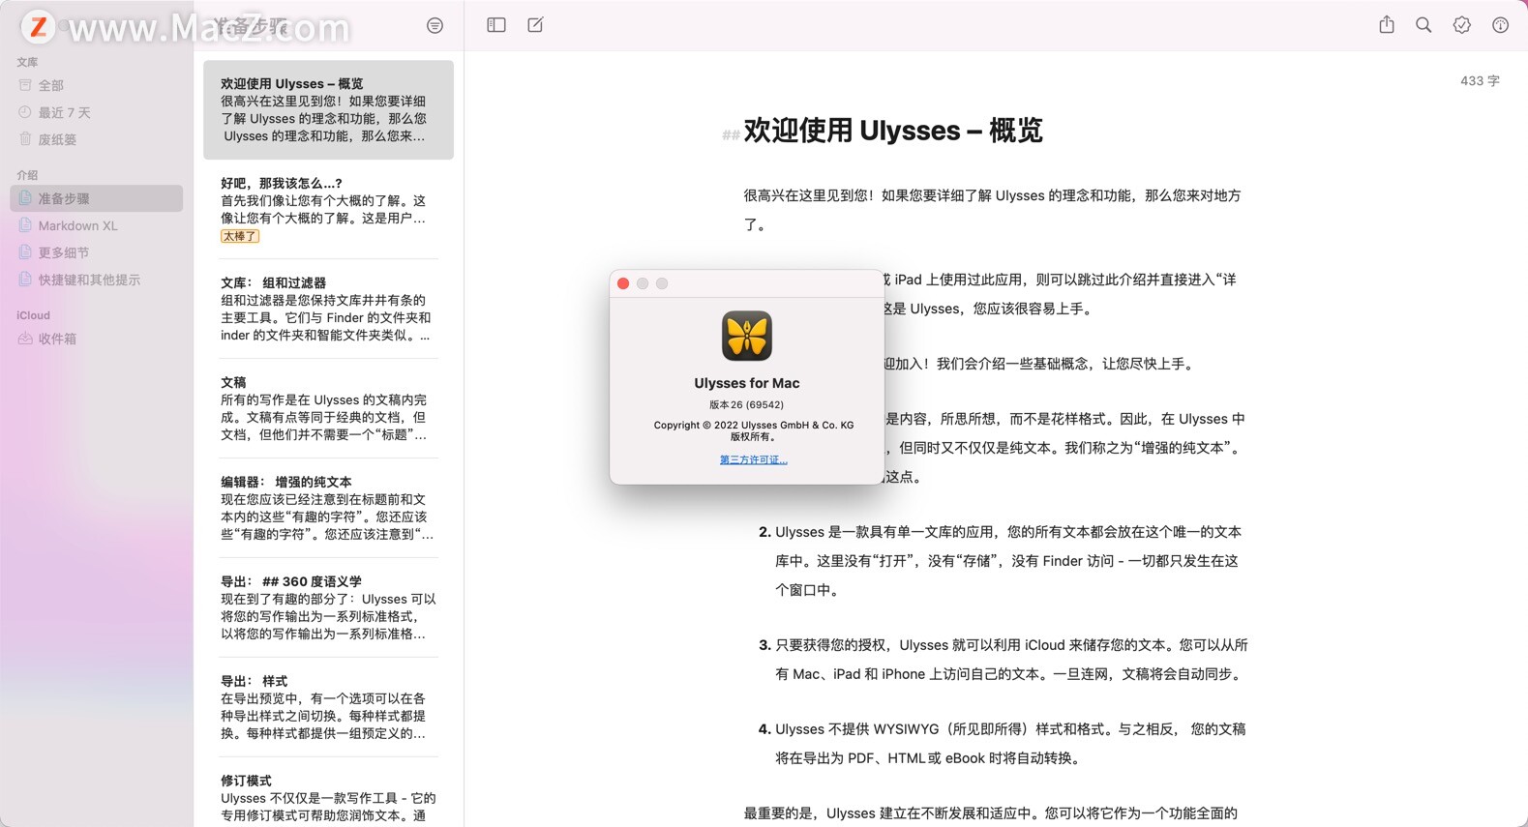Select the 文稿 sheet
Image resolution: width=1528 pixels, height=827 pixels.
(x=328, y=408)
